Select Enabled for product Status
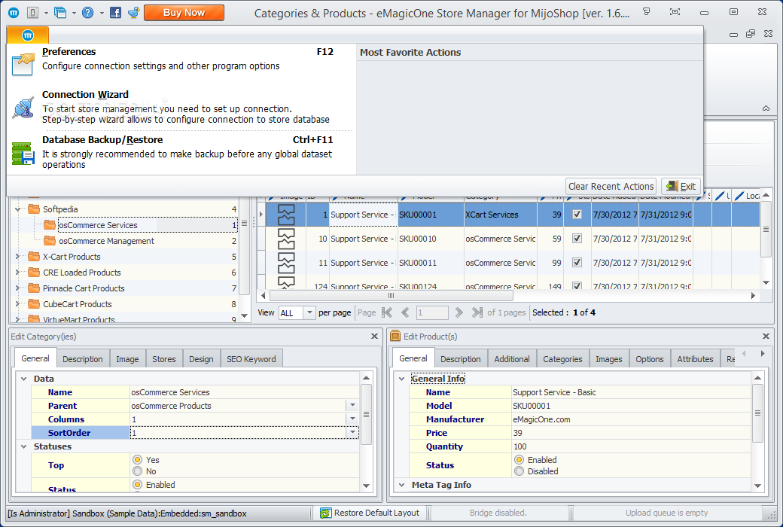The width and height of the screenshot is (783, 527). pyautogui.click(x=519, y=459)
